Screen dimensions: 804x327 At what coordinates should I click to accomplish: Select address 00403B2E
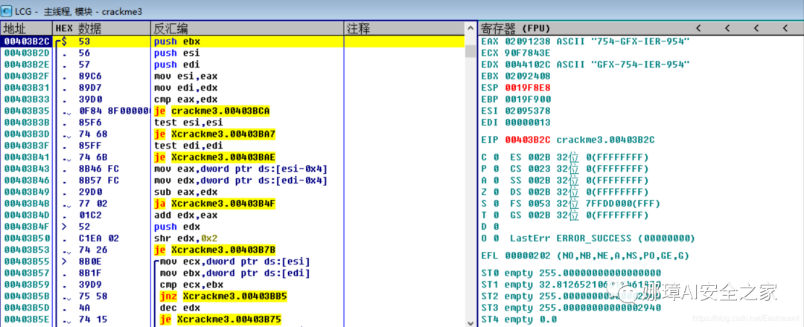click(x=26, y=65)
